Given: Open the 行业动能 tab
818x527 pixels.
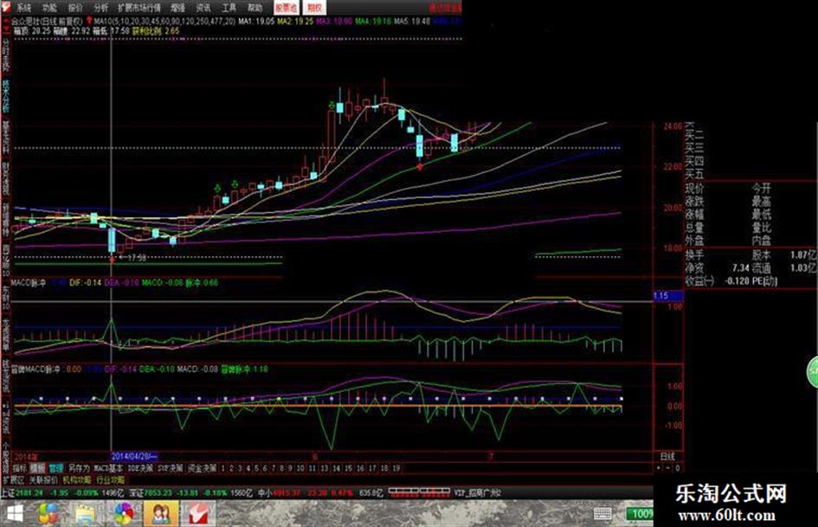Looking at the screenshot, I should tap(111, 479).
